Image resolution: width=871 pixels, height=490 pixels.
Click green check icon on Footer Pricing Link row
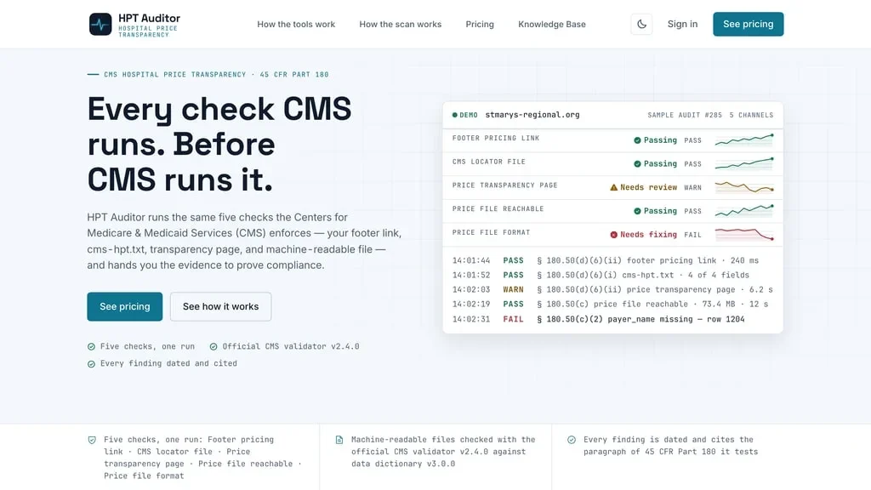pyautogui.click(x=637, y=140)
